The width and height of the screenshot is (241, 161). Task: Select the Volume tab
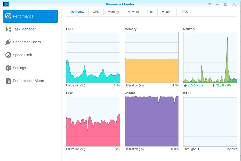pyautogui.click(x=167, y=12)
